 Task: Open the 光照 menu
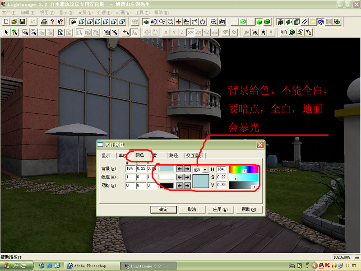(85, 13)
